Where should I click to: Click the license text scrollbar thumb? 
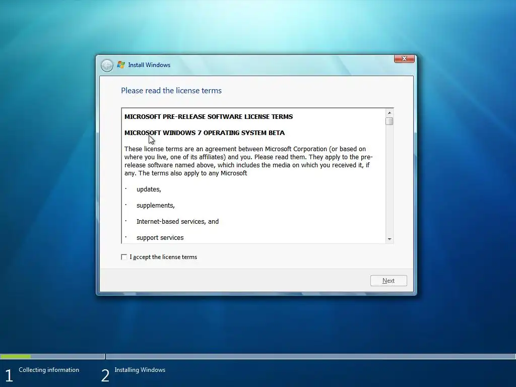pyautogui.click(x=390, y=121)
